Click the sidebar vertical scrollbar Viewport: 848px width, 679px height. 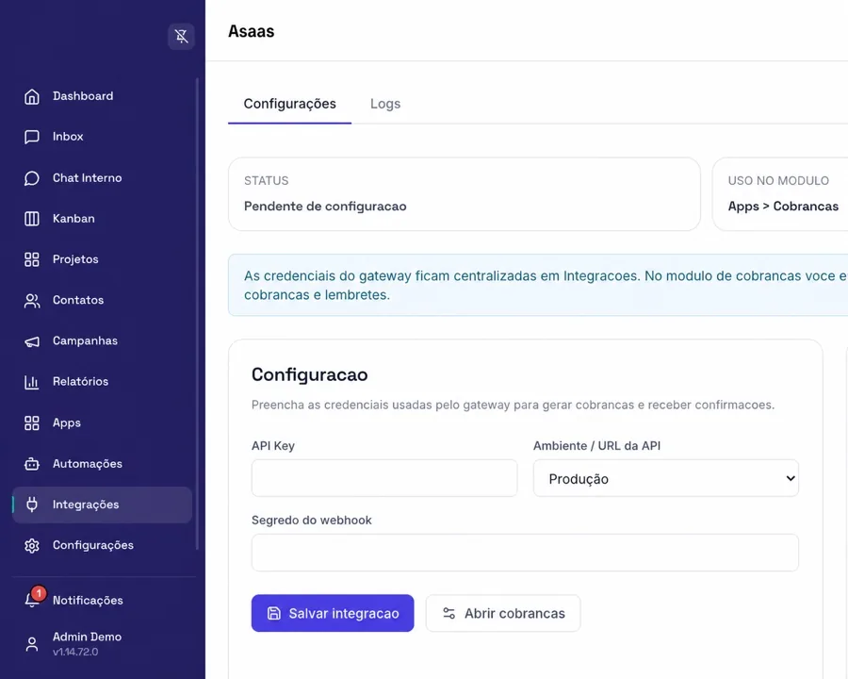[198, 314]
